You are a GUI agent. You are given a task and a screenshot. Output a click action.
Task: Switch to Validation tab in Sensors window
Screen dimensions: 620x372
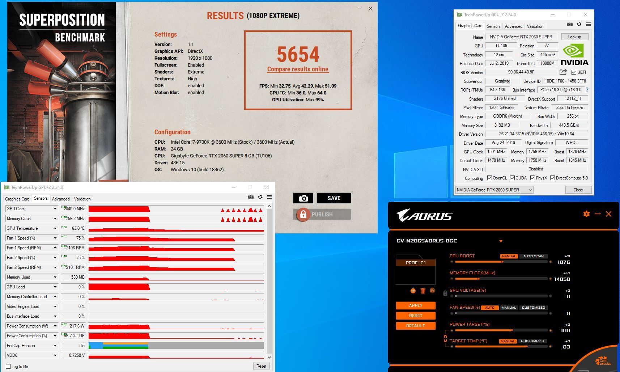[x=82, y=199]
